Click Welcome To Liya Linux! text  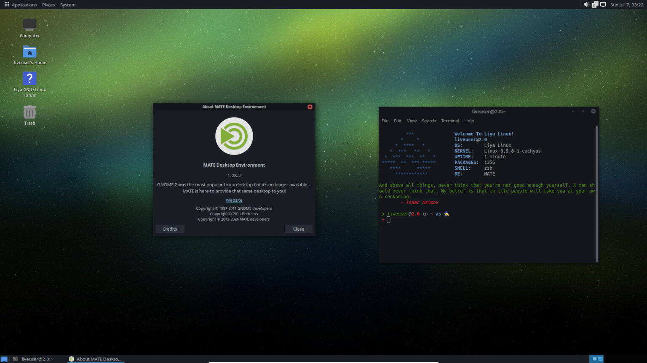click(x=484, y=134)
